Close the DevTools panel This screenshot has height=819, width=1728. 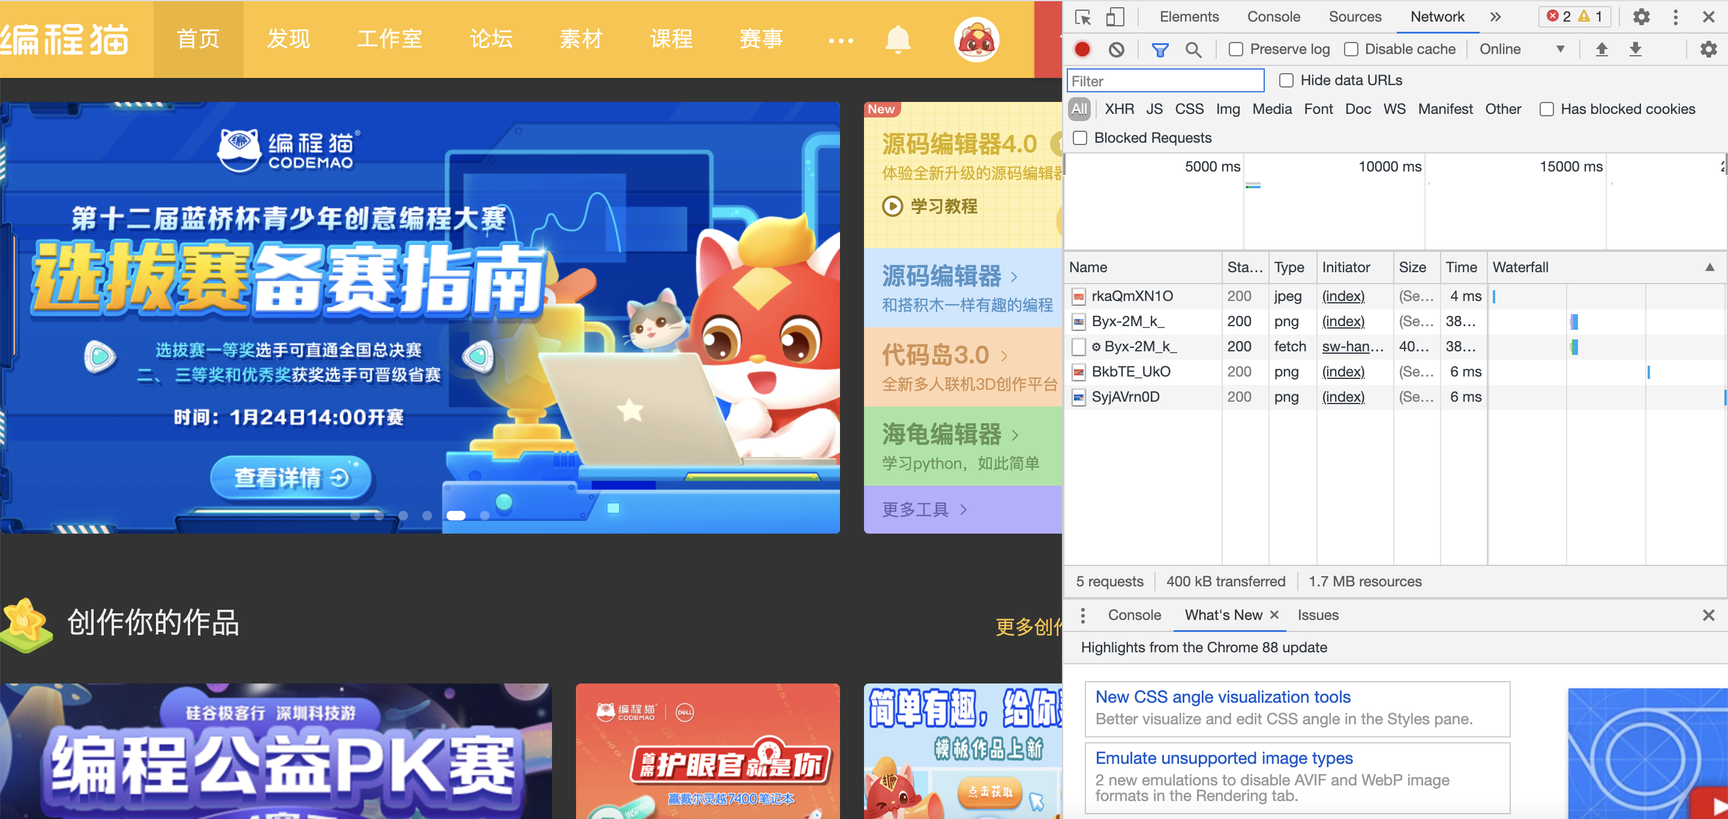click(x=1709, y=17)
